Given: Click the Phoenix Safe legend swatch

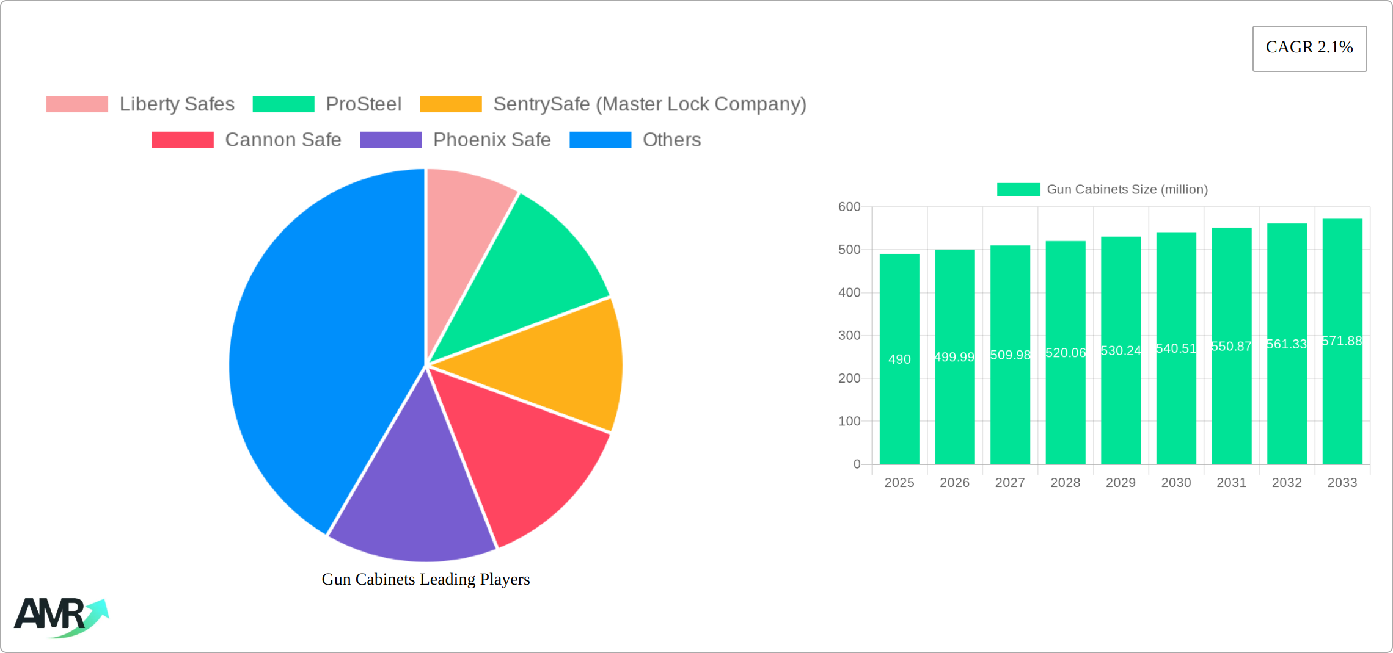Looking at the screenshot, I should coord(390,140).
